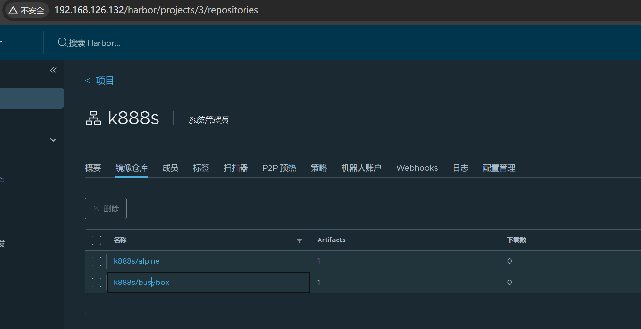641x329 pixels.
Task: Switch to the 成员 tab
Action: pos(170,168)
